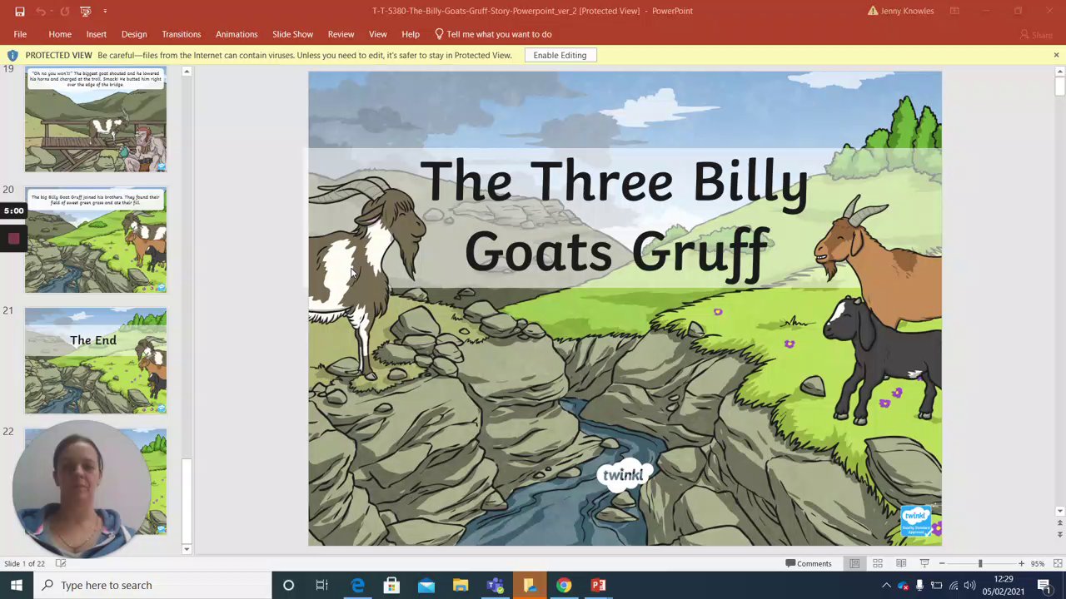Open Wi-Fi network settings tray icon
This screenshot has width=1066, height=599.
953,585
